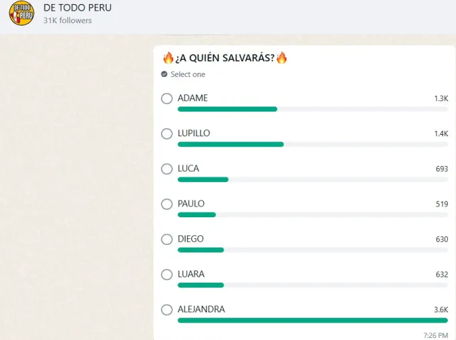Click the Select one checkmark icon
The image size is (456, 340).
(x=164, y=74)
